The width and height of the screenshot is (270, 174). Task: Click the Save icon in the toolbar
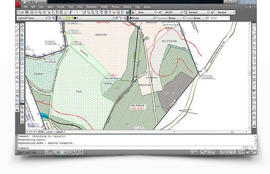point(27,13)
